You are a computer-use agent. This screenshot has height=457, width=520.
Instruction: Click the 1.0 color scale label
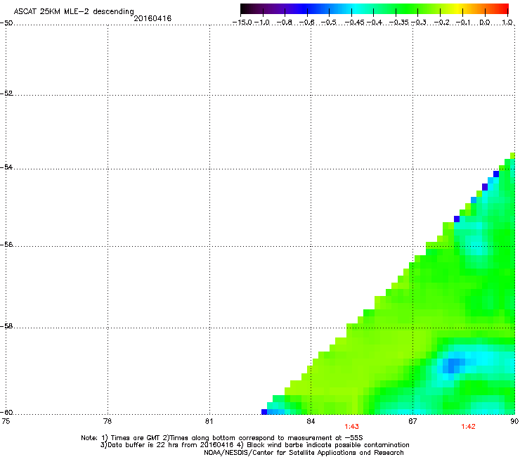pos(507,22)
